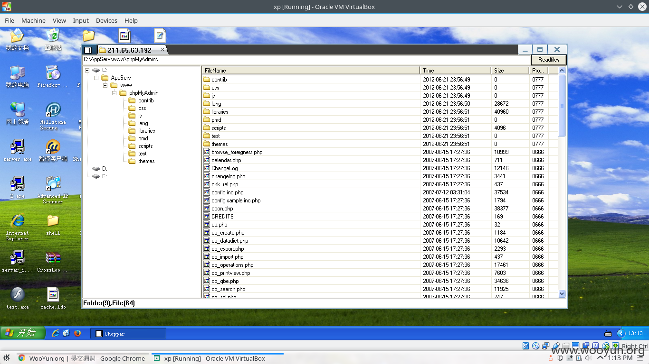The width and height of the screenshot is (649, 364).
Task: Click Internet Explorer quick launch icon
Action: 56,333
